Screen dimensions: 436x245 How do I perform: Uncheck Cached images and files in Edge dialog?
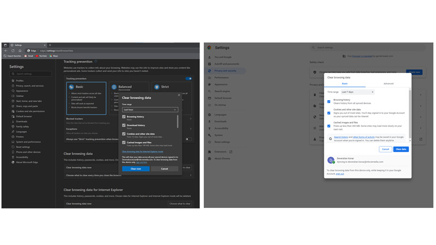(x=124, y=143)
